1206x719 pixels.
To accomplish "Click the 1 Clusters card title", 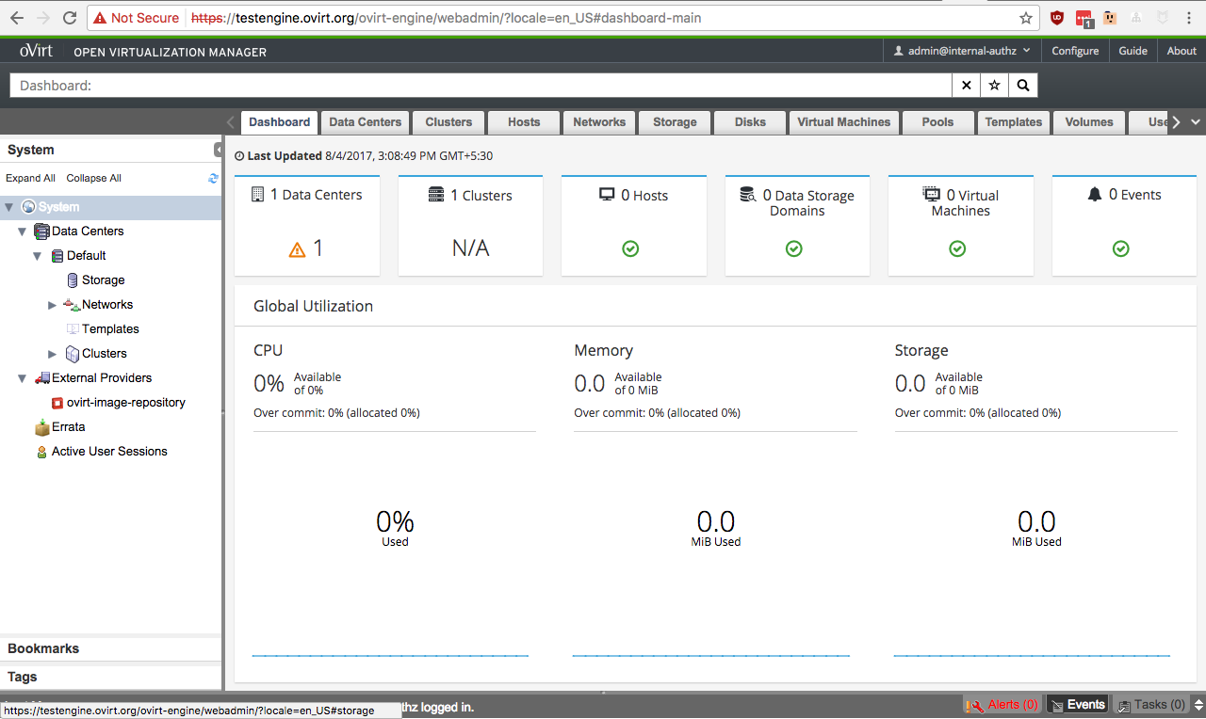I will 481,196.
